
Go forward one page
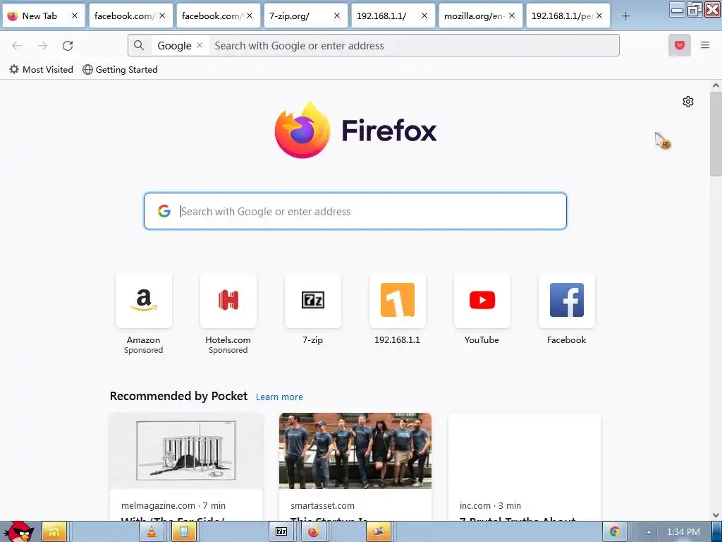(x=42, y=46)
